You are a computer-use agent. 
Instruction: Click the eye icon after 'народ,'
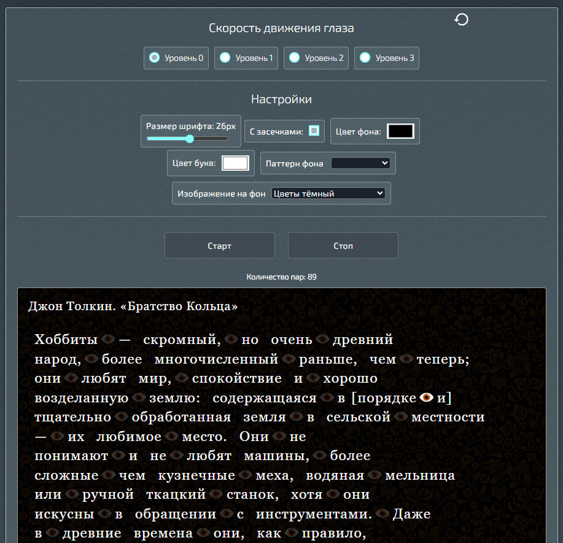click(x=91, y=358)
